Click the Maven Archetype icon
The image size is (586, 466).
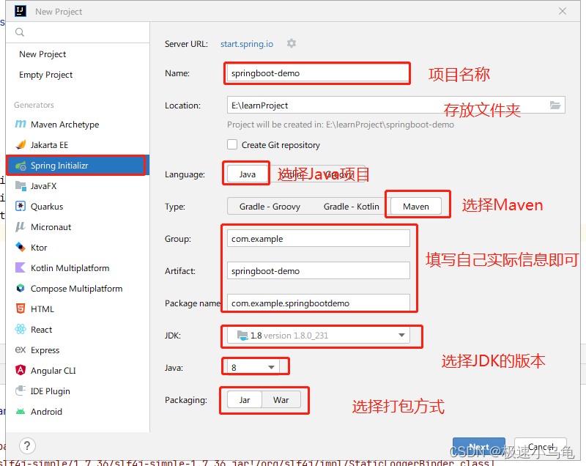tap(21, 124)
